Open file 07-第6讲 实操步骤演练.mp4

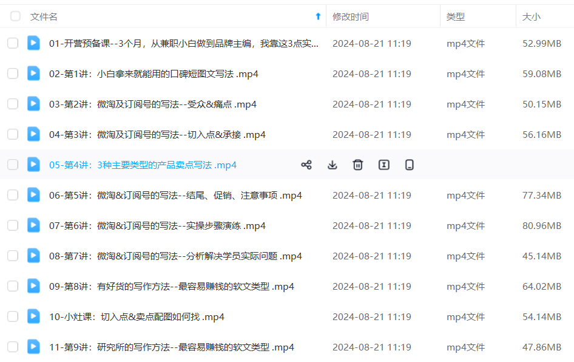pos(157,226)
